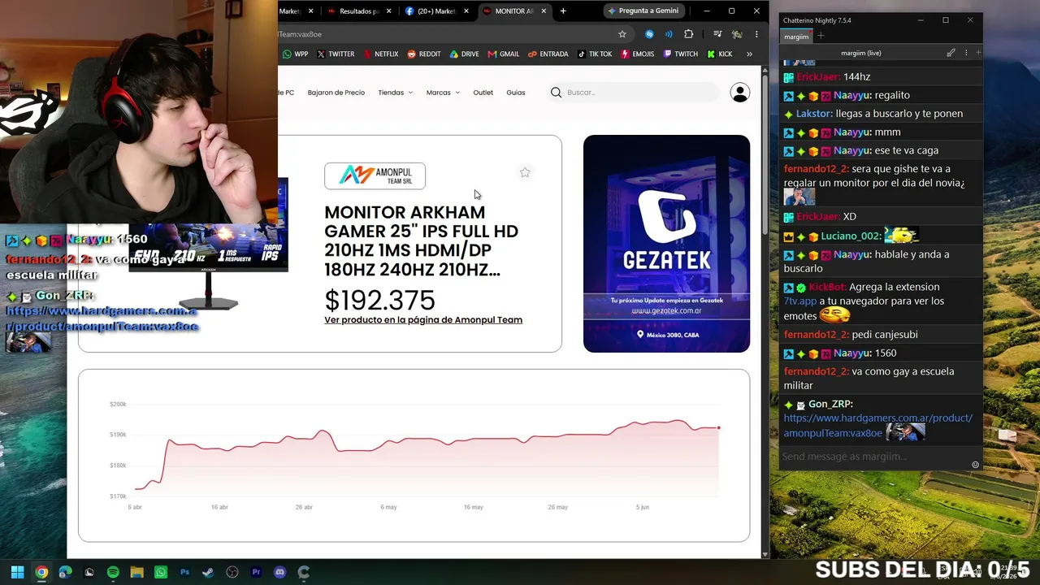Add a new Chatterino tab
This screenshot has width=1040, height=585.
coord(821,36)
